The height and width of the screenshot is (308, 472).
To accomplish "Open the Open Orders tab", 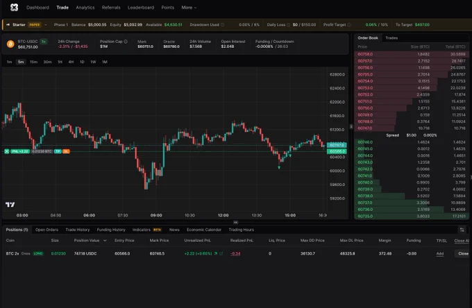I will click(x=47, y=230).
